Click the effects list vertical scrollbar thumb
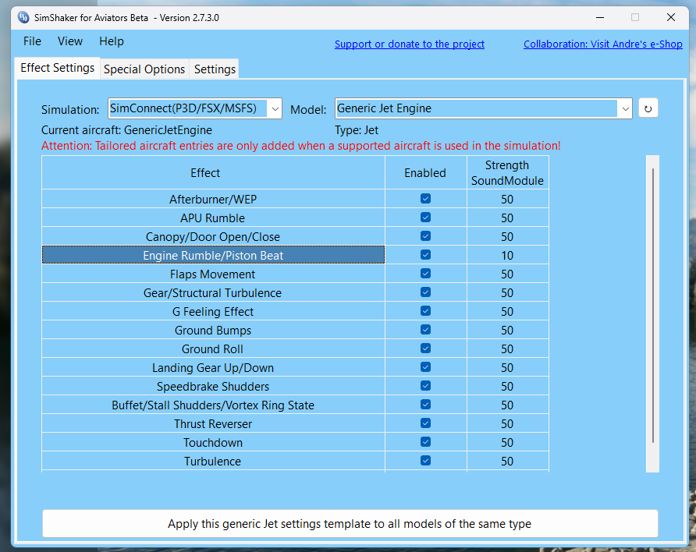 click(x=653, y=305)
